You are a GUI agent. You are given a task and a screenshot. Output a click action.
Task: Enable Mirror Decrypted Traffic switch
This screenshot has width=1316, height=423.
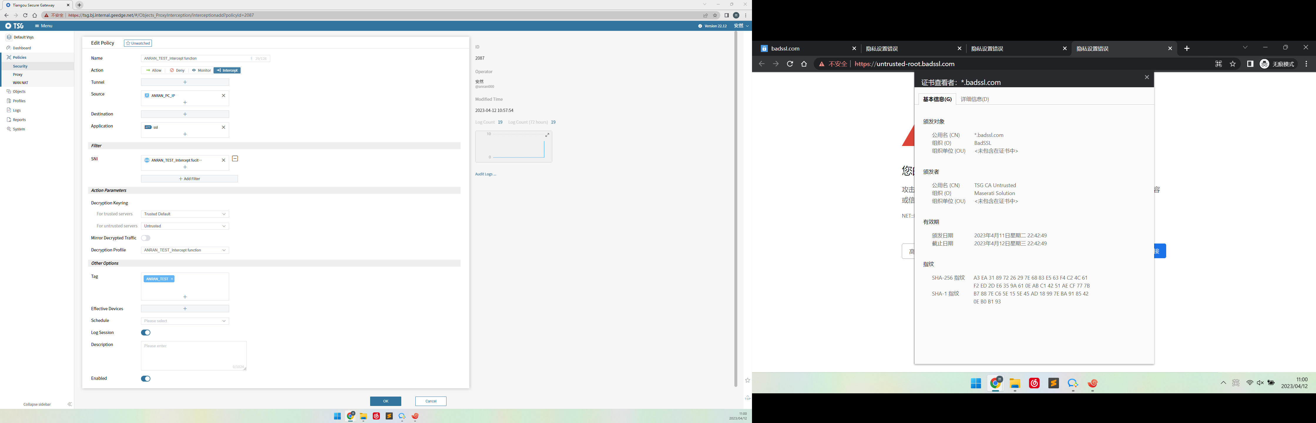[x=146, y=238]
